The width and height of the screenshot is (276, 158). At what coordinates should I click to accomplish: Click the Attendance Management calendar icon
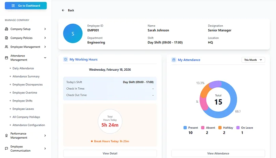6,58
